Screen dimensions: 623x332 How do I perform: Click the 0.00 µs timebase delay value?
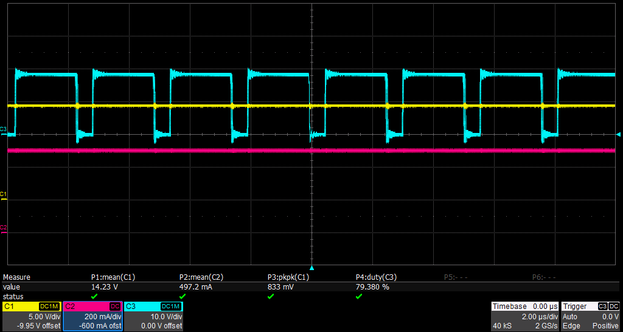point(546,307)
